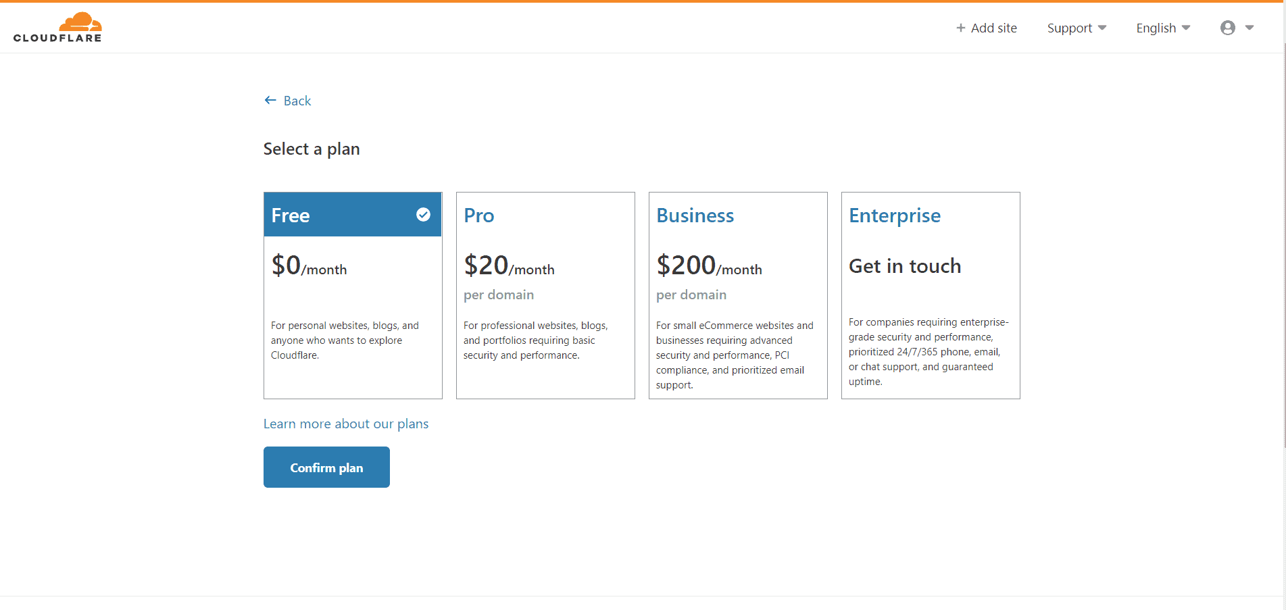Screen dimensions: 1286x610
Task: Select the Business plan card
Action: coord(738,295)
